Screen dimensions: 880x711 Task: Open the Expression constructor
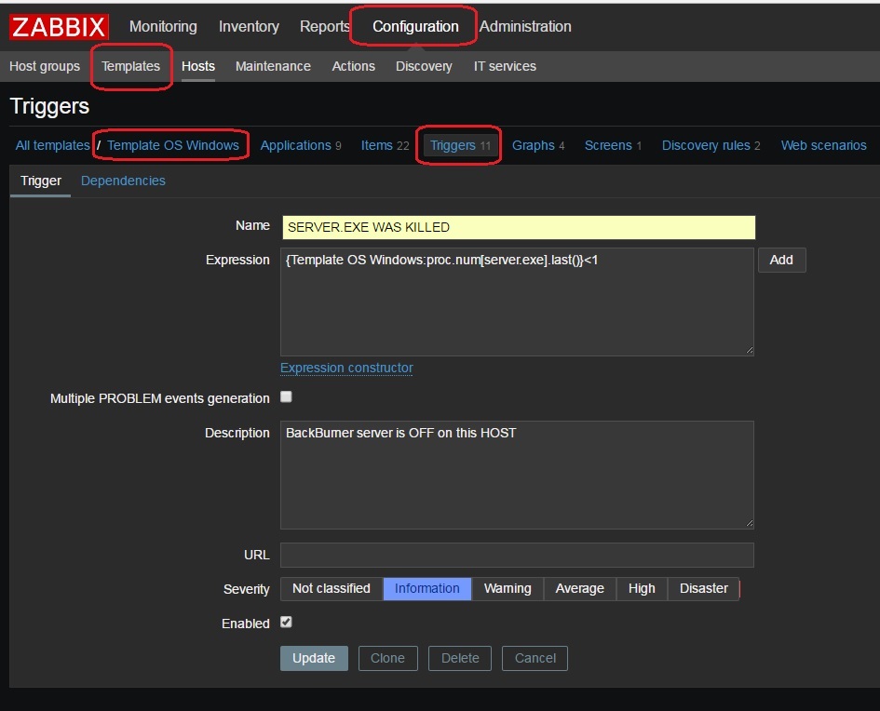pyautogui.click(x=346, y=368)
